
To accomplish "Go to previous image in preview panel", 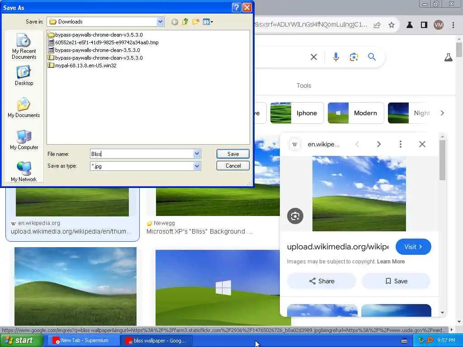I will coord(357,144).
